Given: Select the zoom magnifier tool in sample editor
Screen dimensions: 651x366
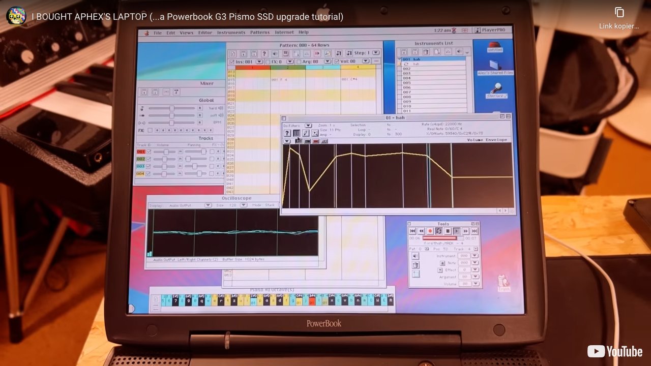Looking at the screenshot, I should point(315,133).
